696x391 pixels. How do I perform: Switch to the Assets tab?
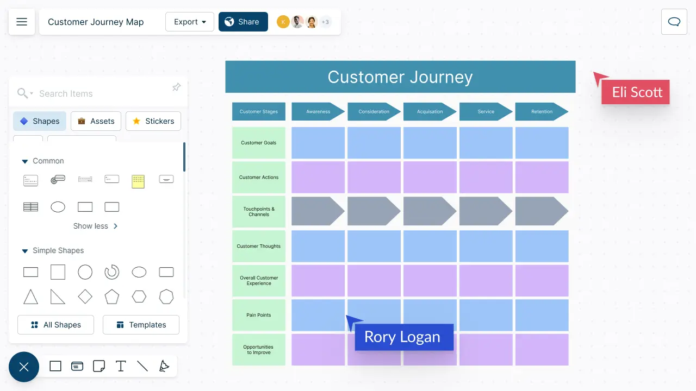(x=96, y=121)
